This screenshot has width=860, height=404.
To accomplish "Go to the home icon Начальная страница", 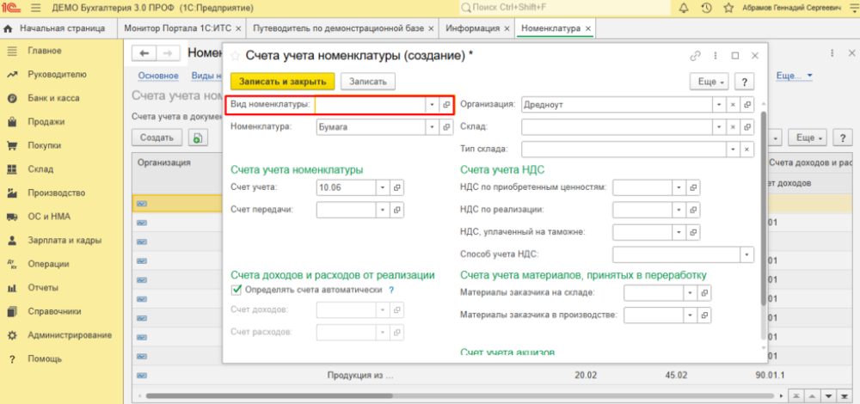I will 9,28.
